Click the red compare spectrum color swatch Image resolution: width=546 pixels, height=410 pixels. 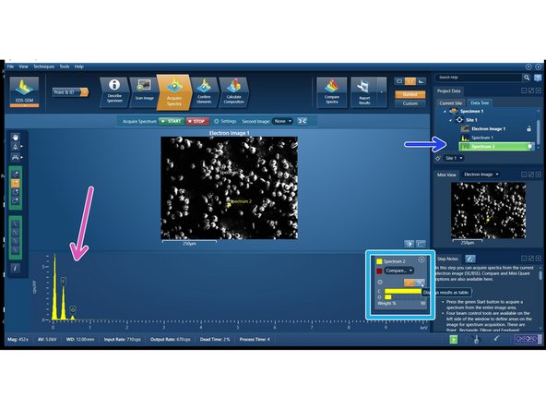380,271
